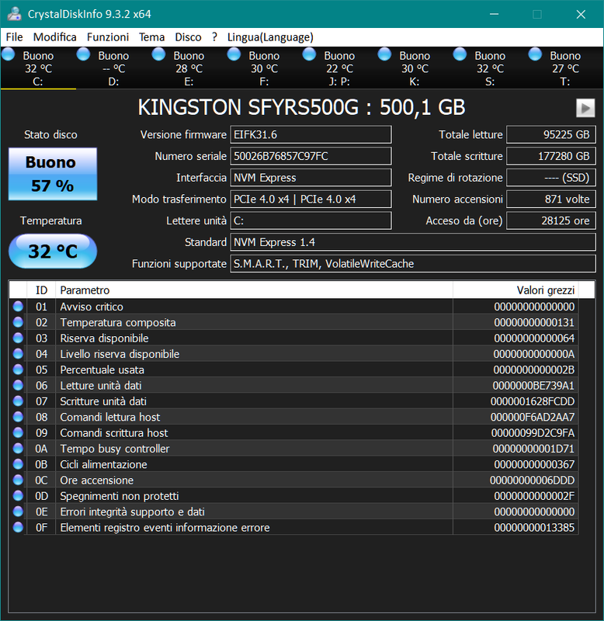
Task: Open the File menu
Action: click(14, 37)
